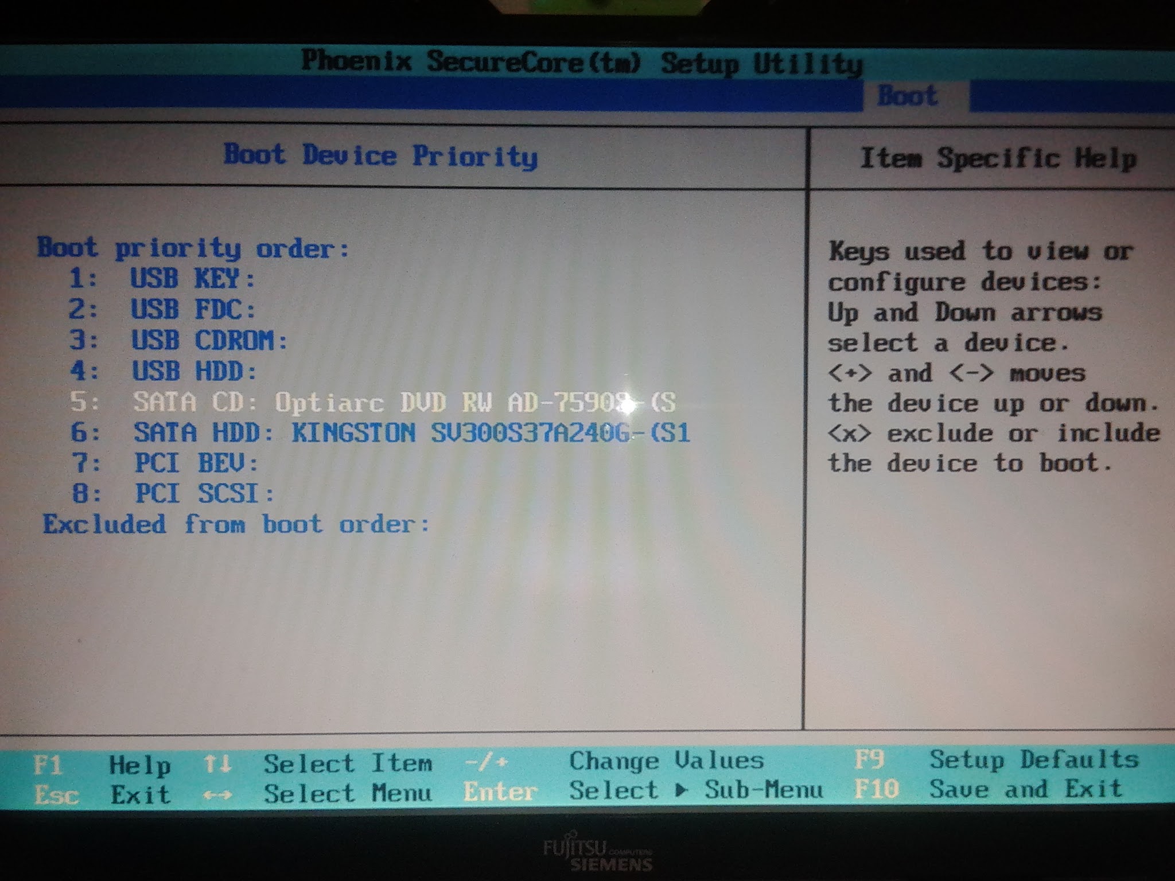Click the -/+ Change Values indicator
Screen dimensions: 1175x881
[x=487, y=762]
